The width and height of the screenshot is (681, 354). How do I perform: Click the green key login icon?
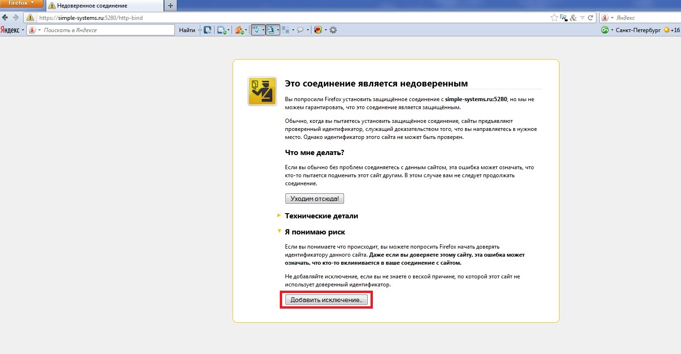pyautogui.click(x=605, y=30)
